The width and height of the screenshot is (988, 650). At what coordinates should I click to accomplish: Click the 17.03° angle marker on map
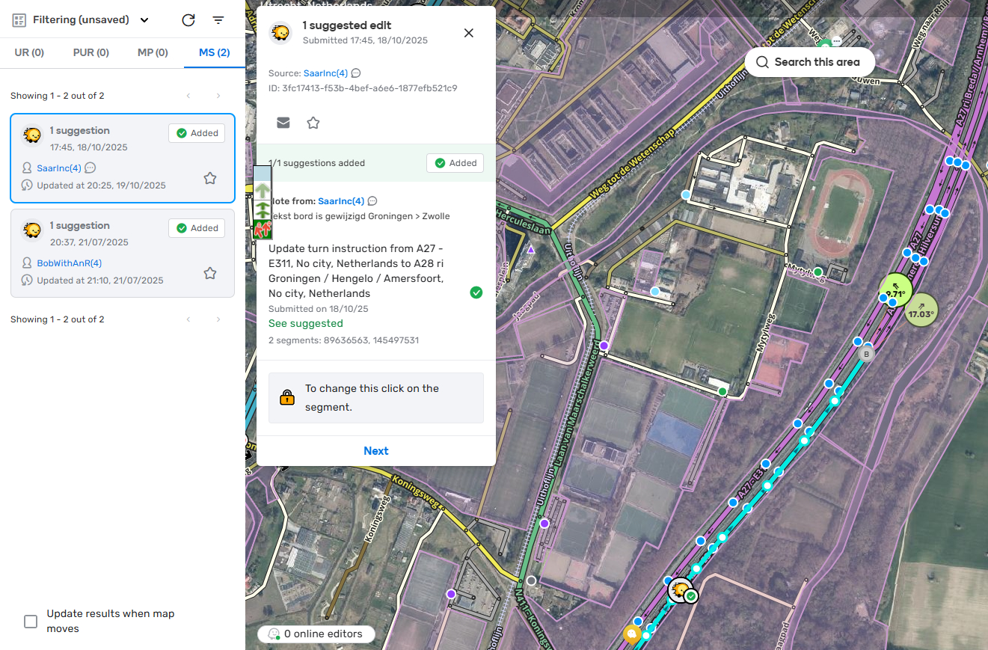[x=921, y=310]
